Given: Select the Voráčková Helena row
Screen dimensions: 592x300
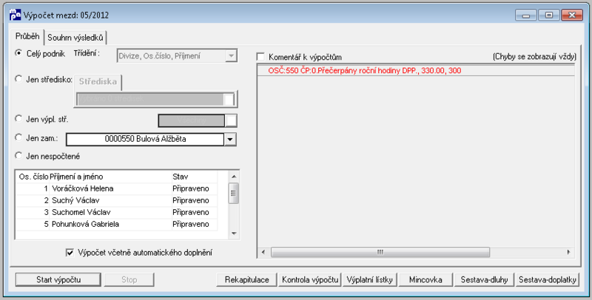Looking at the screenshot, I should 117,188.
